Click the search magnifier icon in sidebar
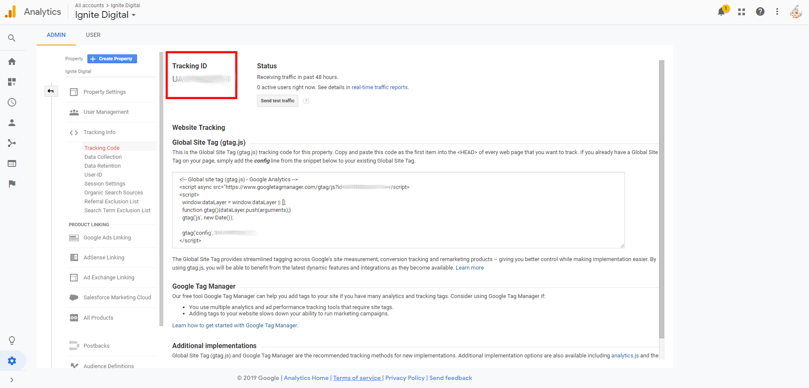This screenshot has height=388, width=809. (x=12, y=38)
